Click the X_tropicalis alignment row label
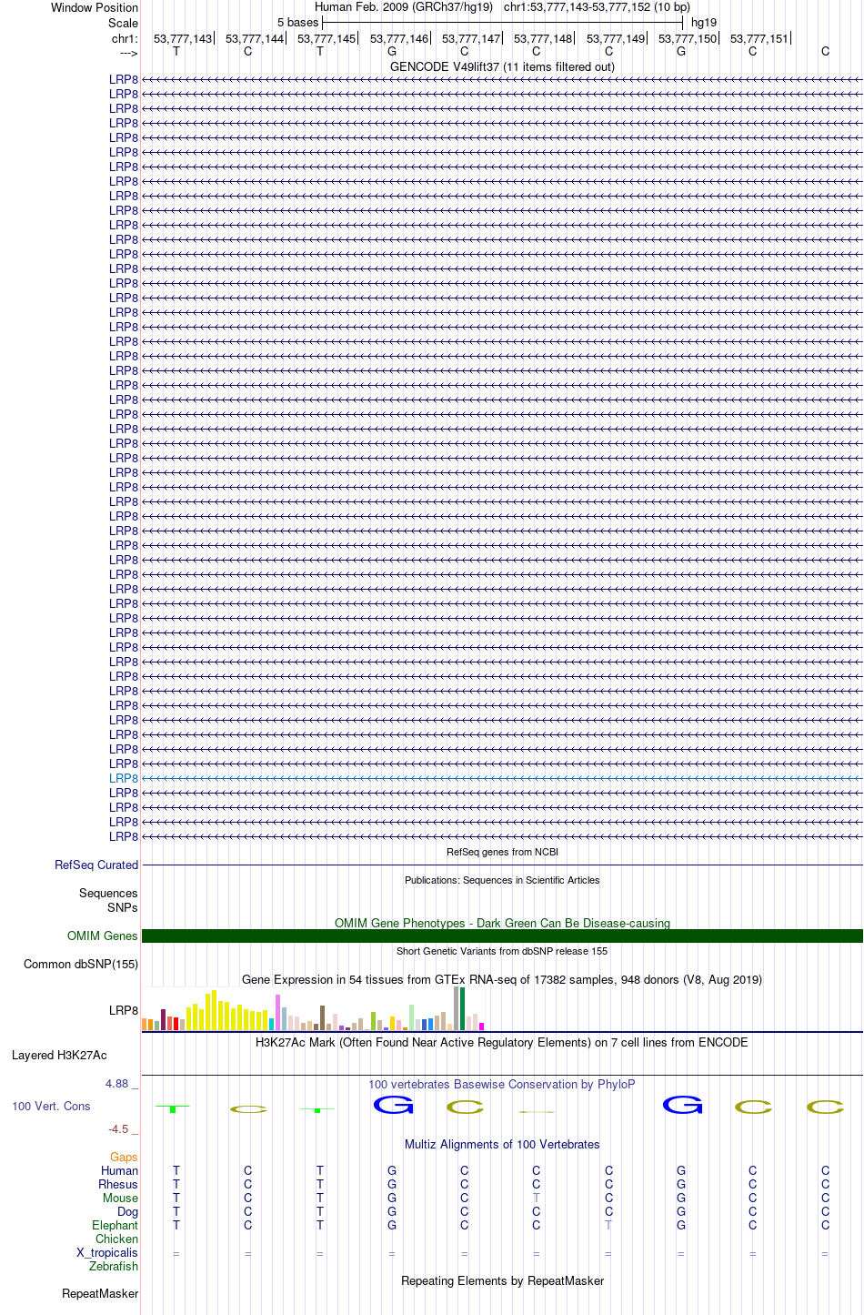 (107, 1252)
